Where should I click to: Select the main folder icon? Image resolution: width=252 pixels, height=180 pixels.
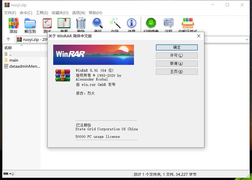(6, 60)
